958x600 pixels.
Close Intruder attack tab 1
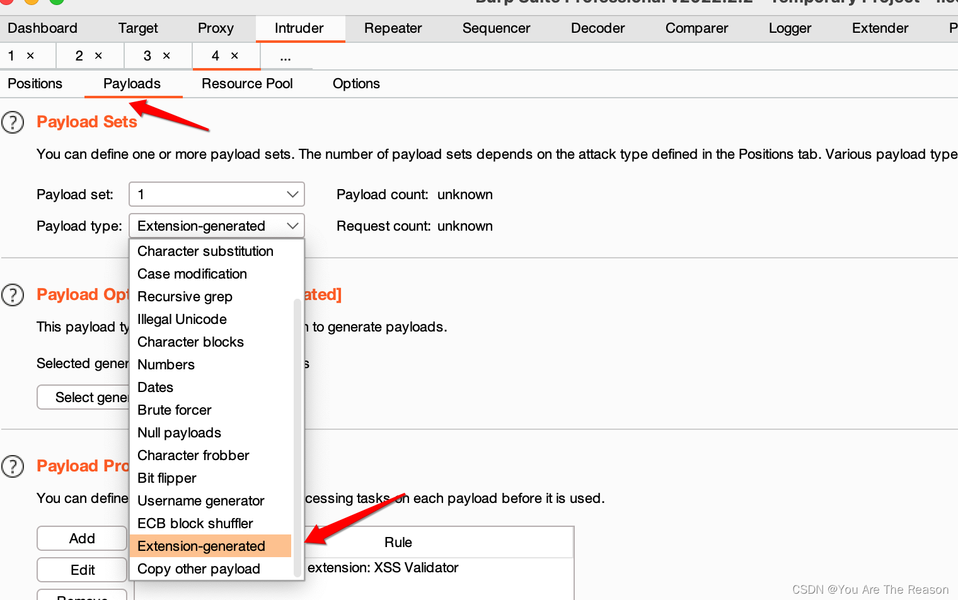tap(30, 56)
